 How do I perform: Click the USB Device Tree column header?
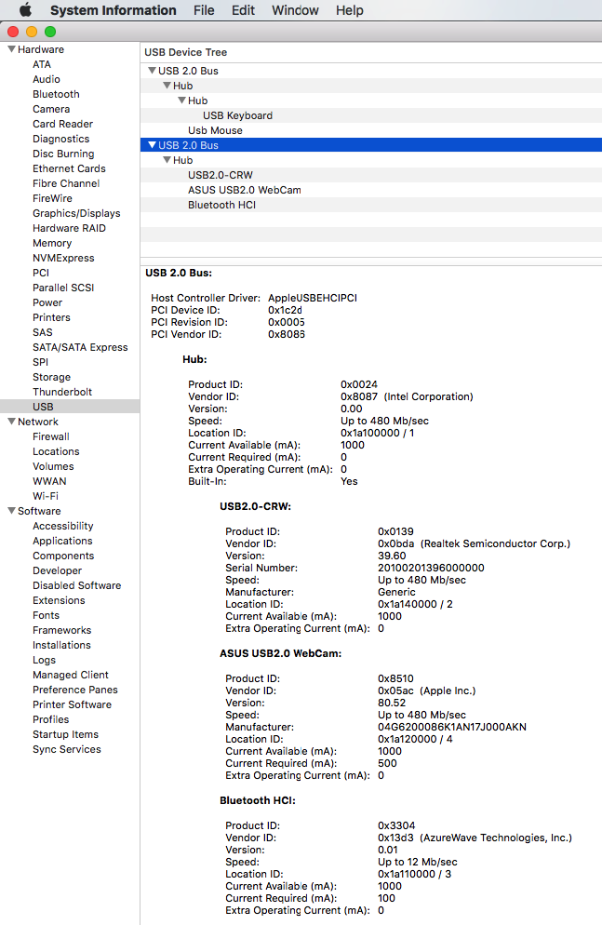(x=185, y=52)
